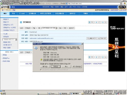Open the M카드/음악편지 tab
The height and width of the screenshot is (95, 127).
click(46, 13)
